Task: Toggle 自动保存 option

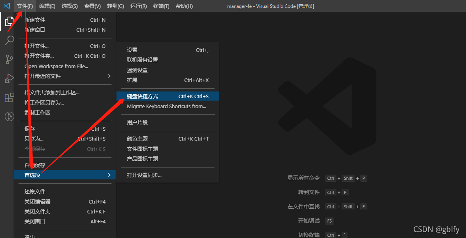Action: (x=65, y=165)
